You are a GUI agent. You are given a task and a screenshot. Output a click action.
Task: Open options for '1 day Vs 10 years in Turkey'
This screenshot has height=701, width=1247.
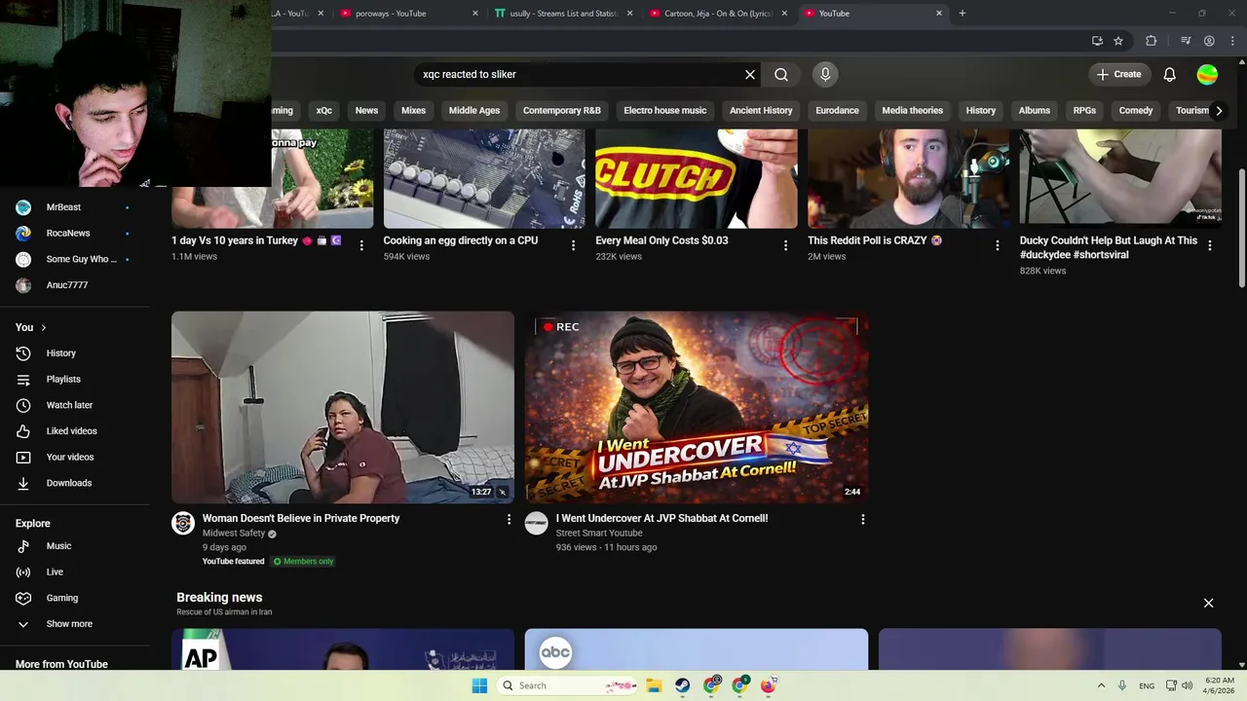click(x=361, y=245)
